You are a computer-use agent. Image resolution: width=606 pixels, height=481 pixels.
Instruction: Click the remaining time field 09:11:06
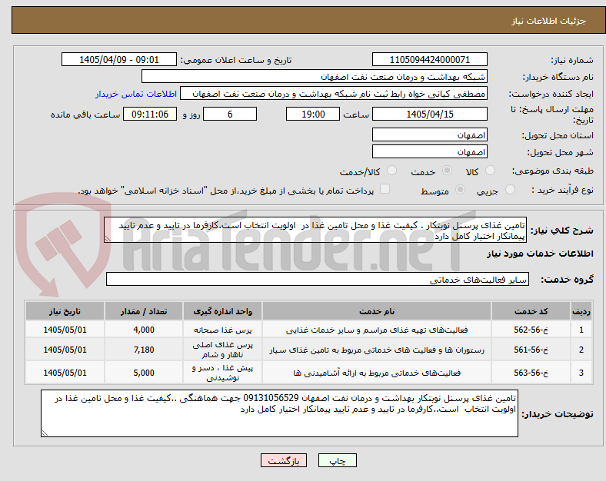[x=150, y=114]
